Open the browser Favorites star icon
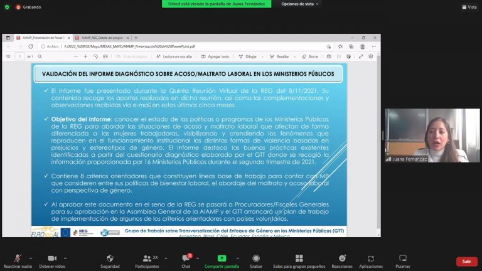The width and height of the screenshot is (482, 271). click(340, 46)
